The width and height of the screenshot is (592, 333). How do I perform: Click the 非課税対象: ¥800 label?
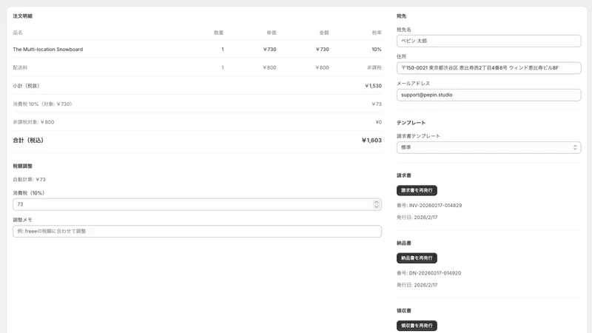(x=33, y=122)
